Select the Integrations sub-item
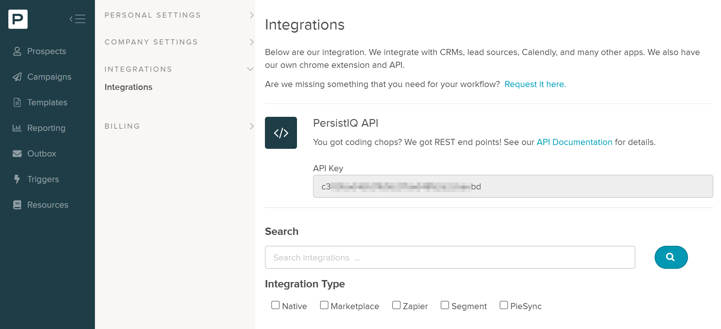This screenshot has height=329, width=721. click(128, 87)
